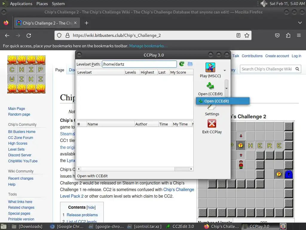Screen dimensions: 306x230
Task: Switch to Downloads window in taskbar
Action: [x=27, y=226]
